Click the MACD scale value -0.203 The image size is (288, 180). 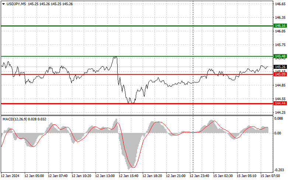tap(279, 170)
